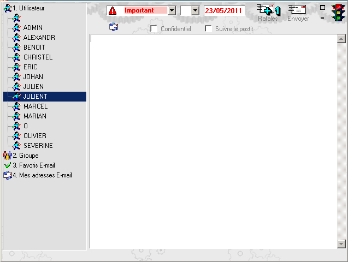Open 4. Mes adresses E-mail
The width and height of the screenshot is (348, 262).
point(42,175)
